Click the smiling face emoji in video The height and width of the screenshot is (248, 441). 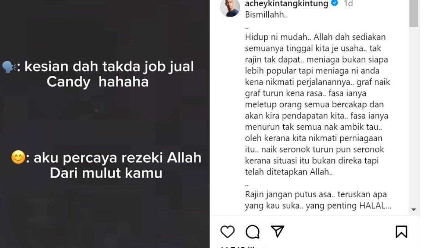click(17, 158)
